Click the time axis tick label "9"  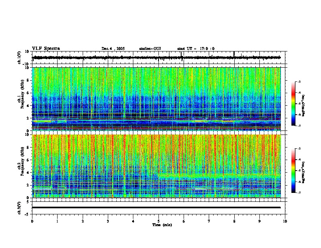(259, 221)
